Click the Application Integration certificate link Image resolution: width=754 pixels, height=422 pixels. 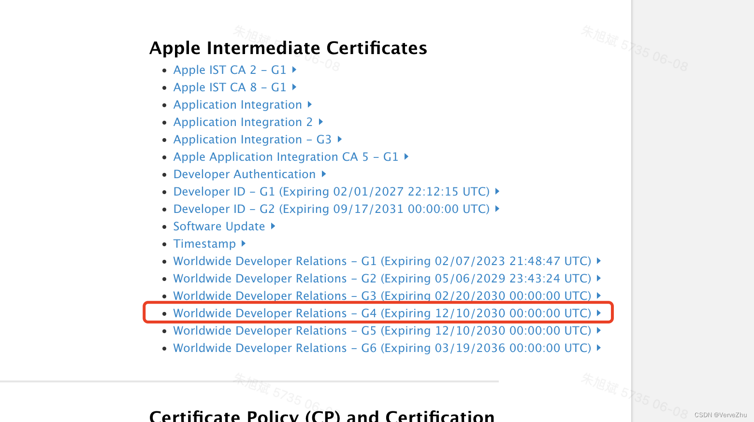click(237, 104)
